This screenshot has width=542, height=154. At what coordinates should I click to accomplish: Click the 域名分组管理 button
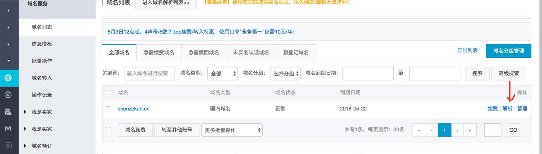508,51
